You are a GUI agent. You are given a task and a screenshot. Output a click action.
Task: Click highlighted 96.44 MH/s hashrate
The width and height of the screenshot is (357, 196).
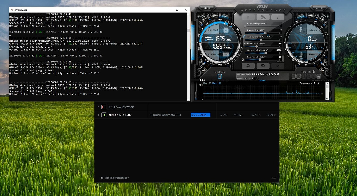coord(200,115)
